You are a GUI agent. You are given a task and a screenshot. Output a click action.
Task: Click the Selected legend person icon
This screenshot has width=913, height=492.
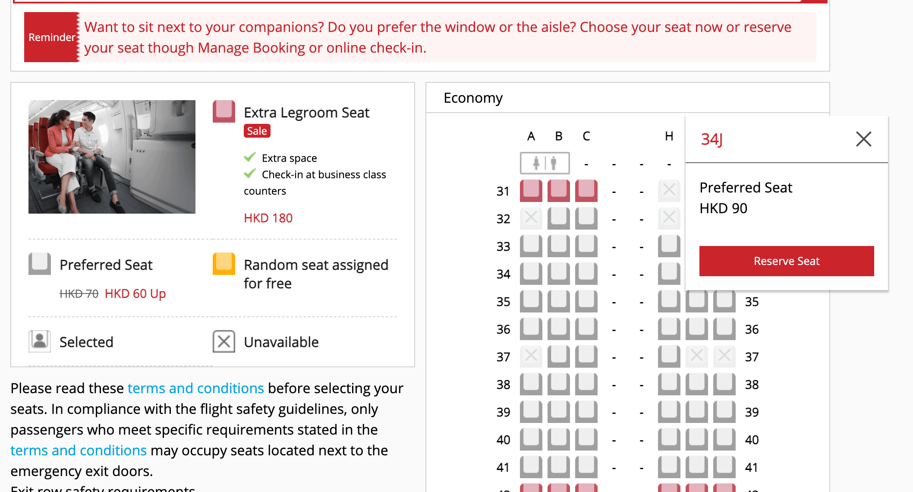tap(39, 341)
